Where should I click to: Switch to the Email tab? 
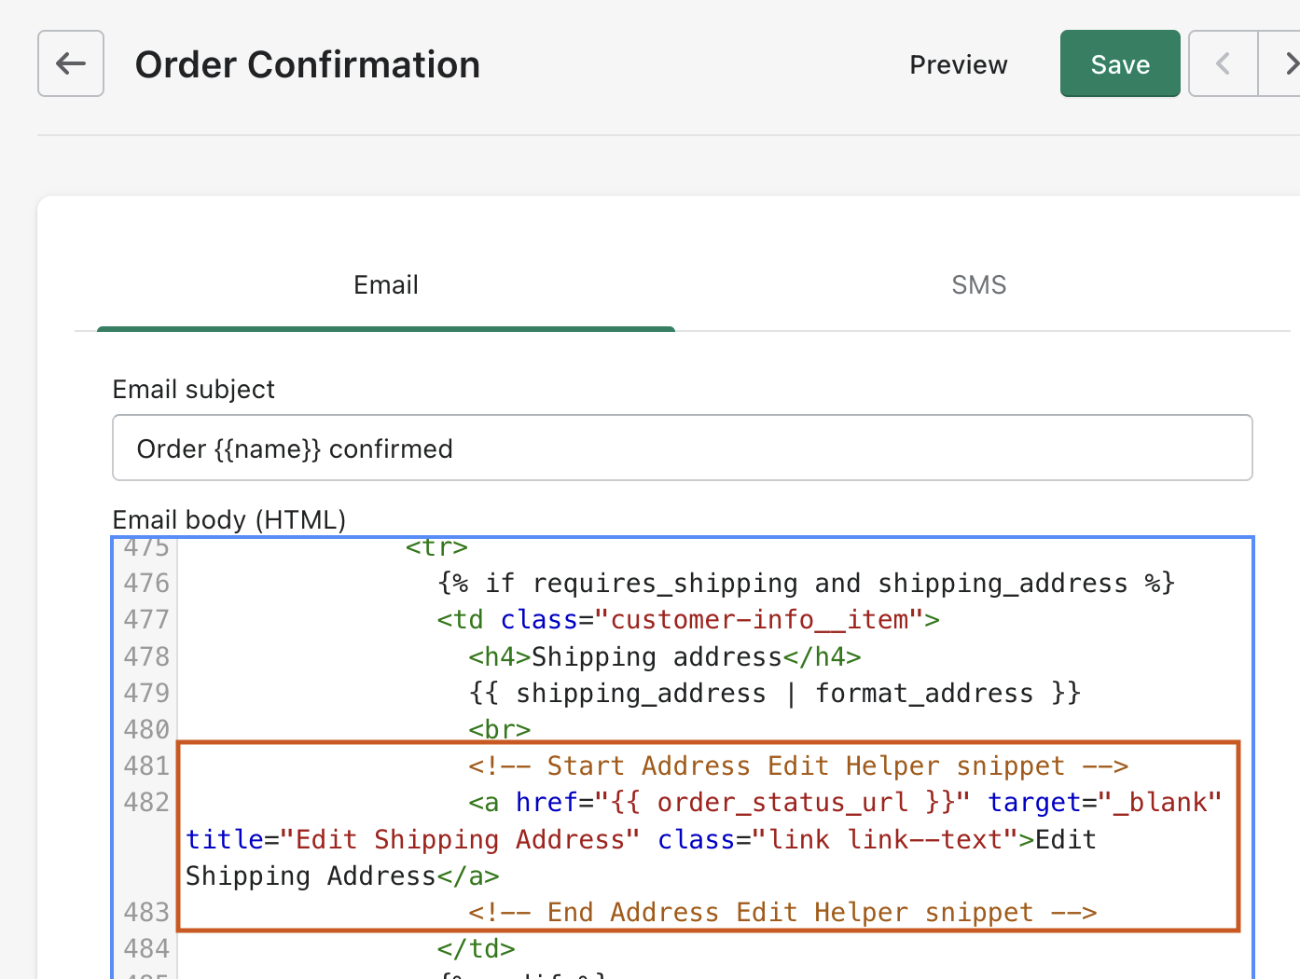click(386, 285)
